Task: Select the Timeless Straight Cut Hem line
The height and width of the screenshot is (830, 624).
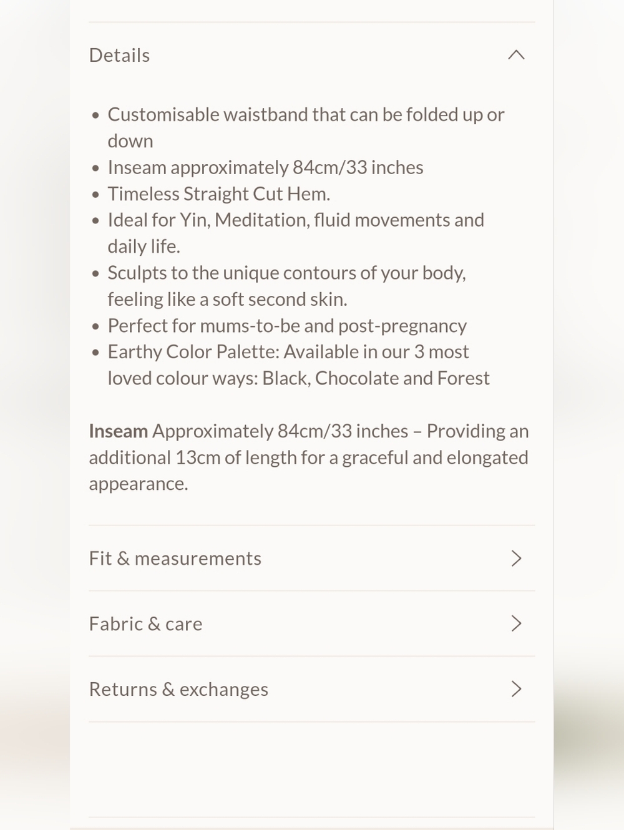Action: [218, 194]
